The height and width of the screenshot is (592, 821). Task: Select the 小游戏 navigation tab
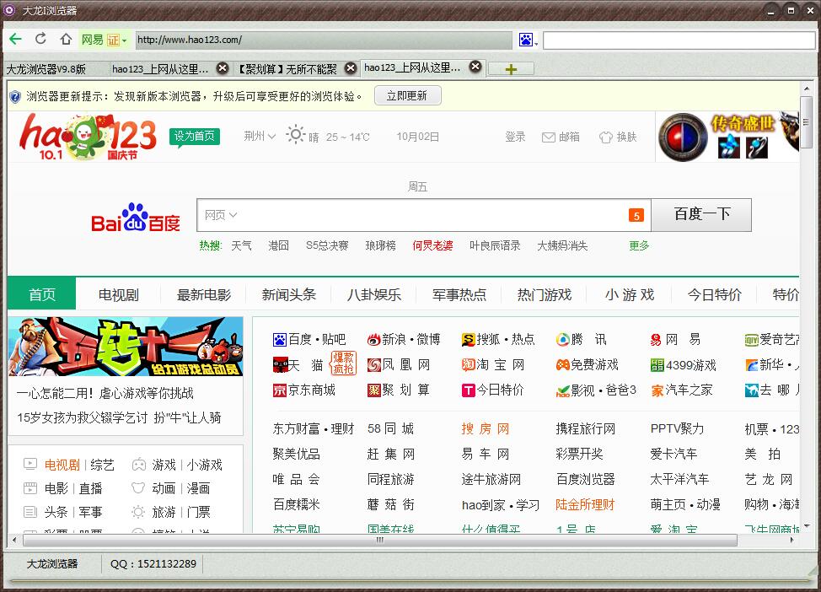630,294
